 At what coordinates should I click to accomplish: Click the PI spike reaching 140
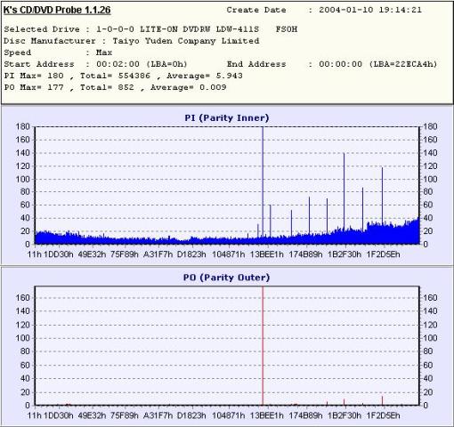coord(344,197)
